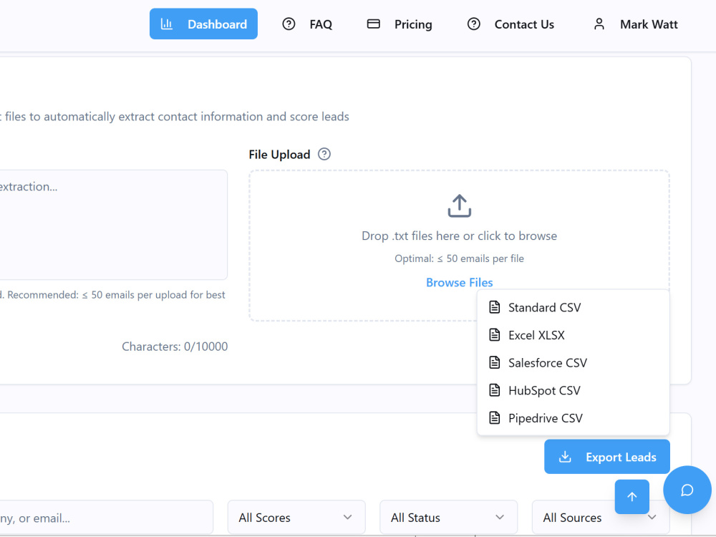Screen dimensions: 716x537
Task: Click the file icon next to HubSpot CSV
Action: (x=495, y=390)
